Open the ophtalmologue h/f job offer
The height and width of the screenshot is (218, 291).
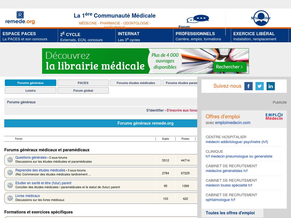pyautogui.click(x=220, y=200)
